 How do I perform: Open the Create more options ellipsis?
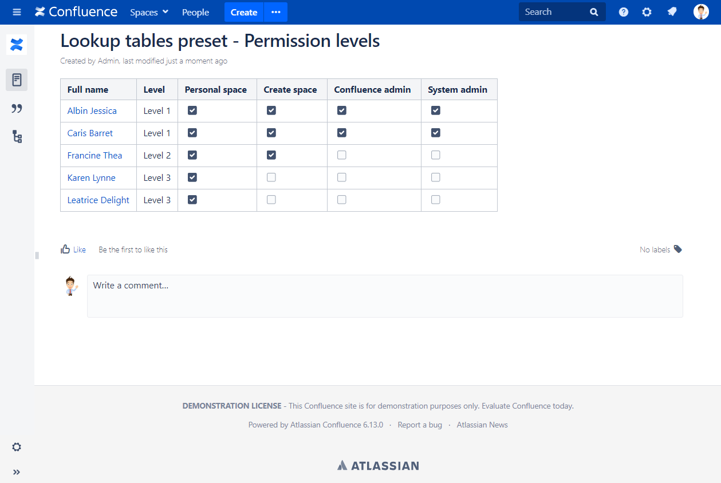276,12
